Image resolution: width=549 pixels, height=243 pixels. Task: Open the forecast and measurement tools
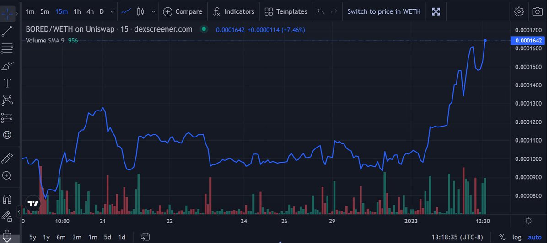pyautogui.click(x=7, y=118)
